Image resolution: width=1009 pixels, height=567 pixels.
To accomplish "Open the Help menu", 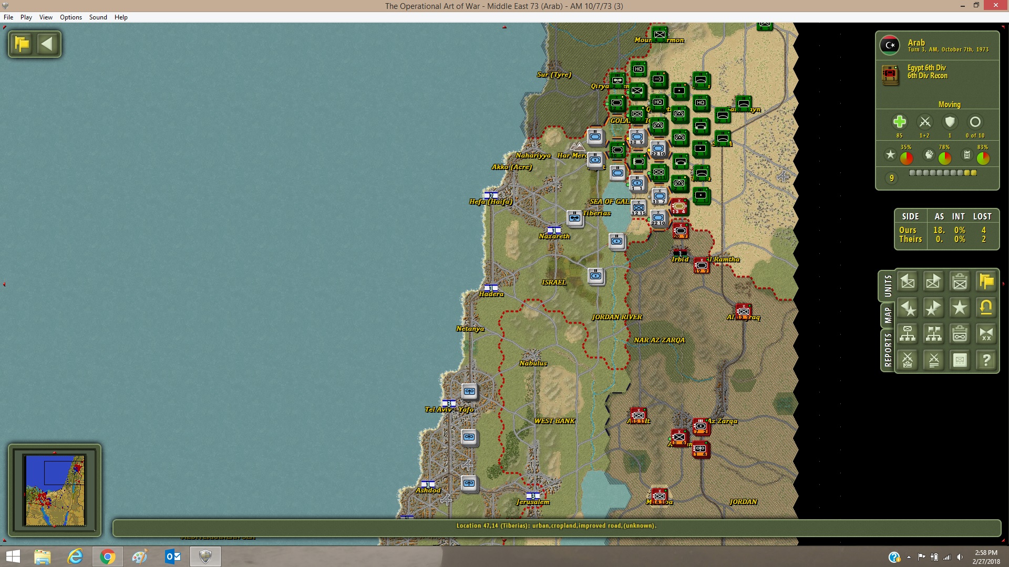I will point(121,17).
